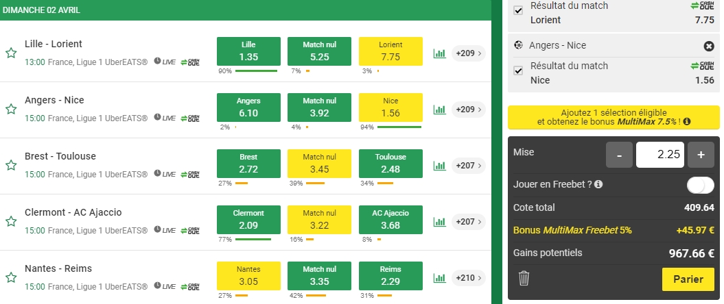The image size is (724, 304).
Task: Star the Brest - Toulouse match
Action: click(11, 165)
